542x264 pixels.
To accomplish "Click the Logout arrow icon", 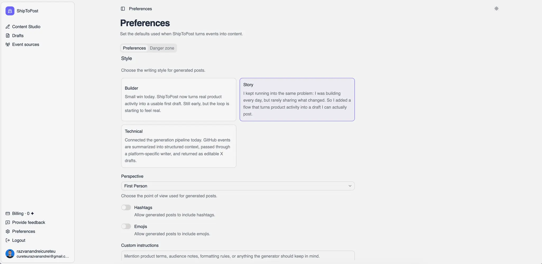I will 8,240.
